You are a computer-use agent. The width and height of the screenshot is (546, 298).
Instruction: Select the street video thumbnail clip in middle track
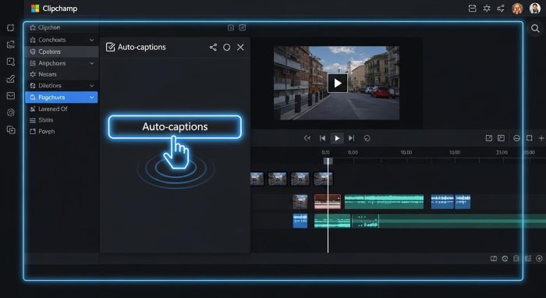tap(300, 202)
